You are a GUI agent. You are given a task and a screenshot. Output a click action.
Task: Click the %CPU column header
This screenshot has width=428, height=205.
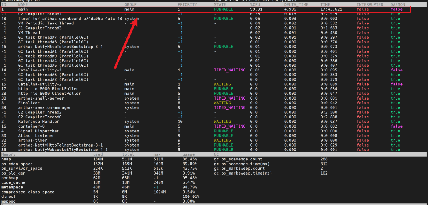(x=255, y=5)
